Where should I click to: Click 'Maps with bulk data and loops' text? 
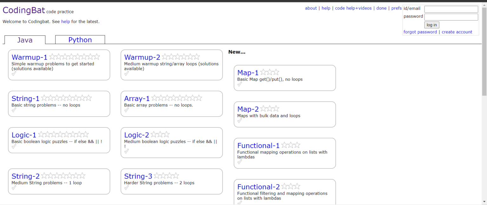coord(269,116)
